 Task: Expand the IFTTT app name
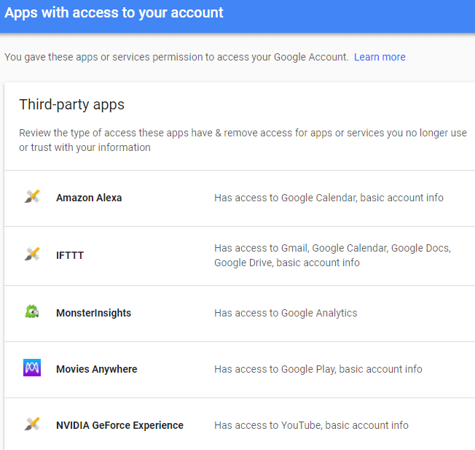(x=70, y=256)
